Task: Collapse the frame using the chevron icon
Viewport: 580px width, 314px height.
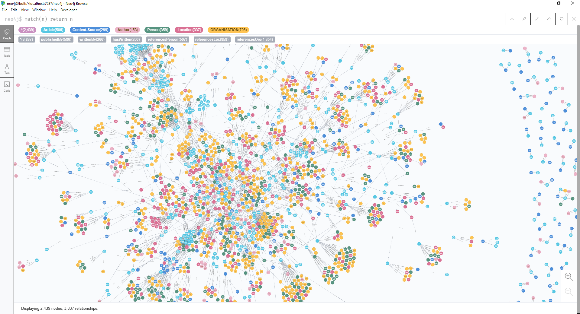Action: coord(549,19)
